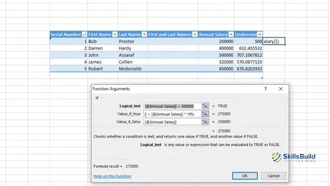330x186 pixels.
Task: Select salary cell 450000
Action: (216, 69)
